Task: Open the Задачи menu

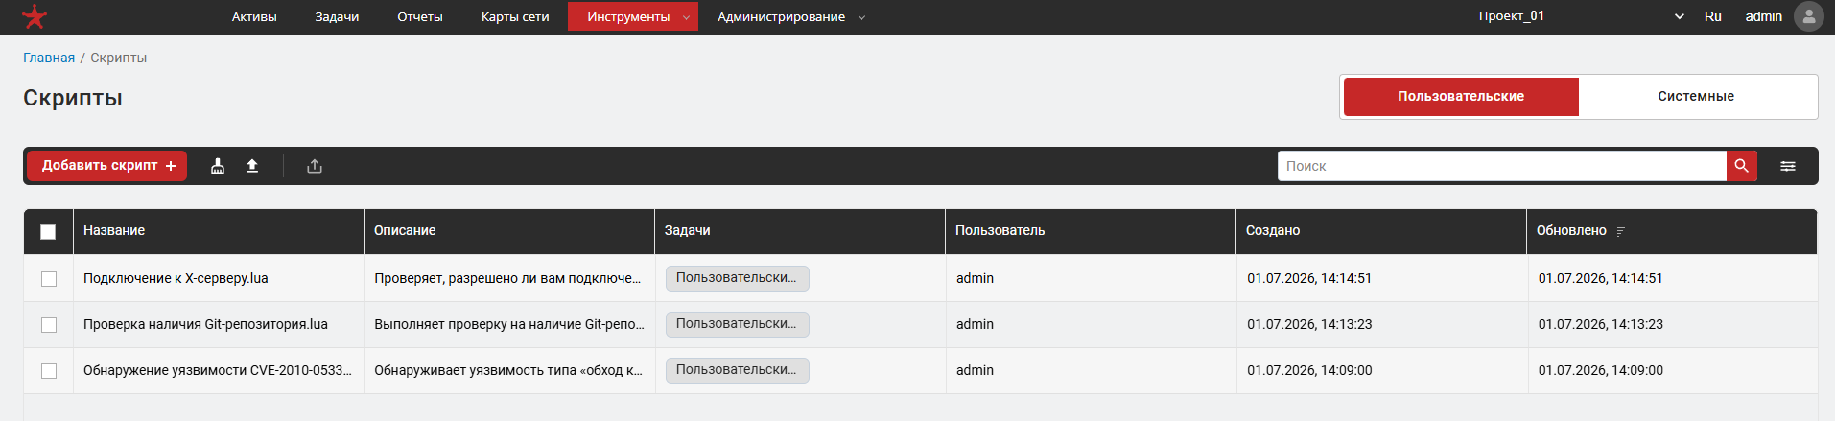Action: coord(337,16)
